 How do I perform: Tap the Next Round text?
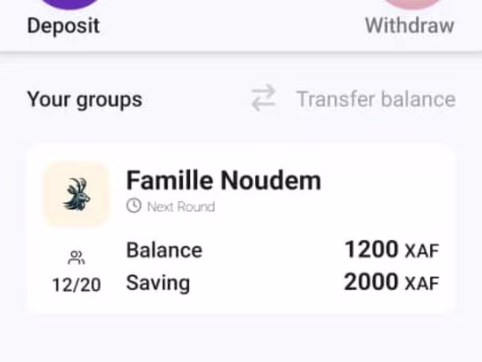tap(181, 207)
